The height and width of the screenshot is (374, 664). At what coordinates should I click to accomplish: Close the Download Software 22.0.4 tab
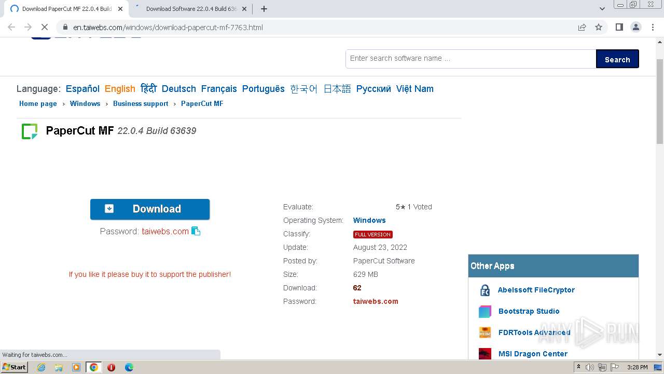[x=244, y=9]
